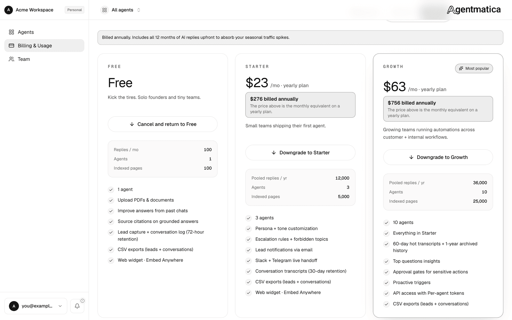512x320 pixels.
Task: Click the Agentmatica logo
Action: (474, 10)
